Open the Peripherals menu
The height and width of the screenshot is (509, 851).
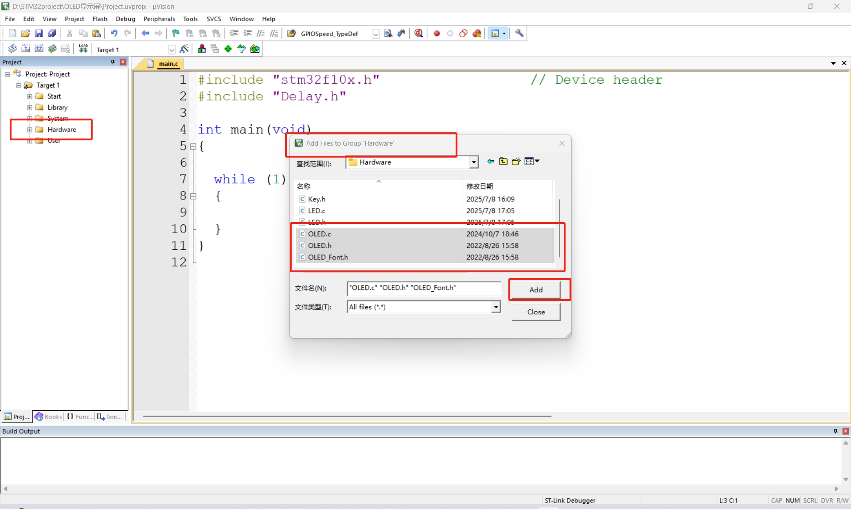(x=159, y=19)
